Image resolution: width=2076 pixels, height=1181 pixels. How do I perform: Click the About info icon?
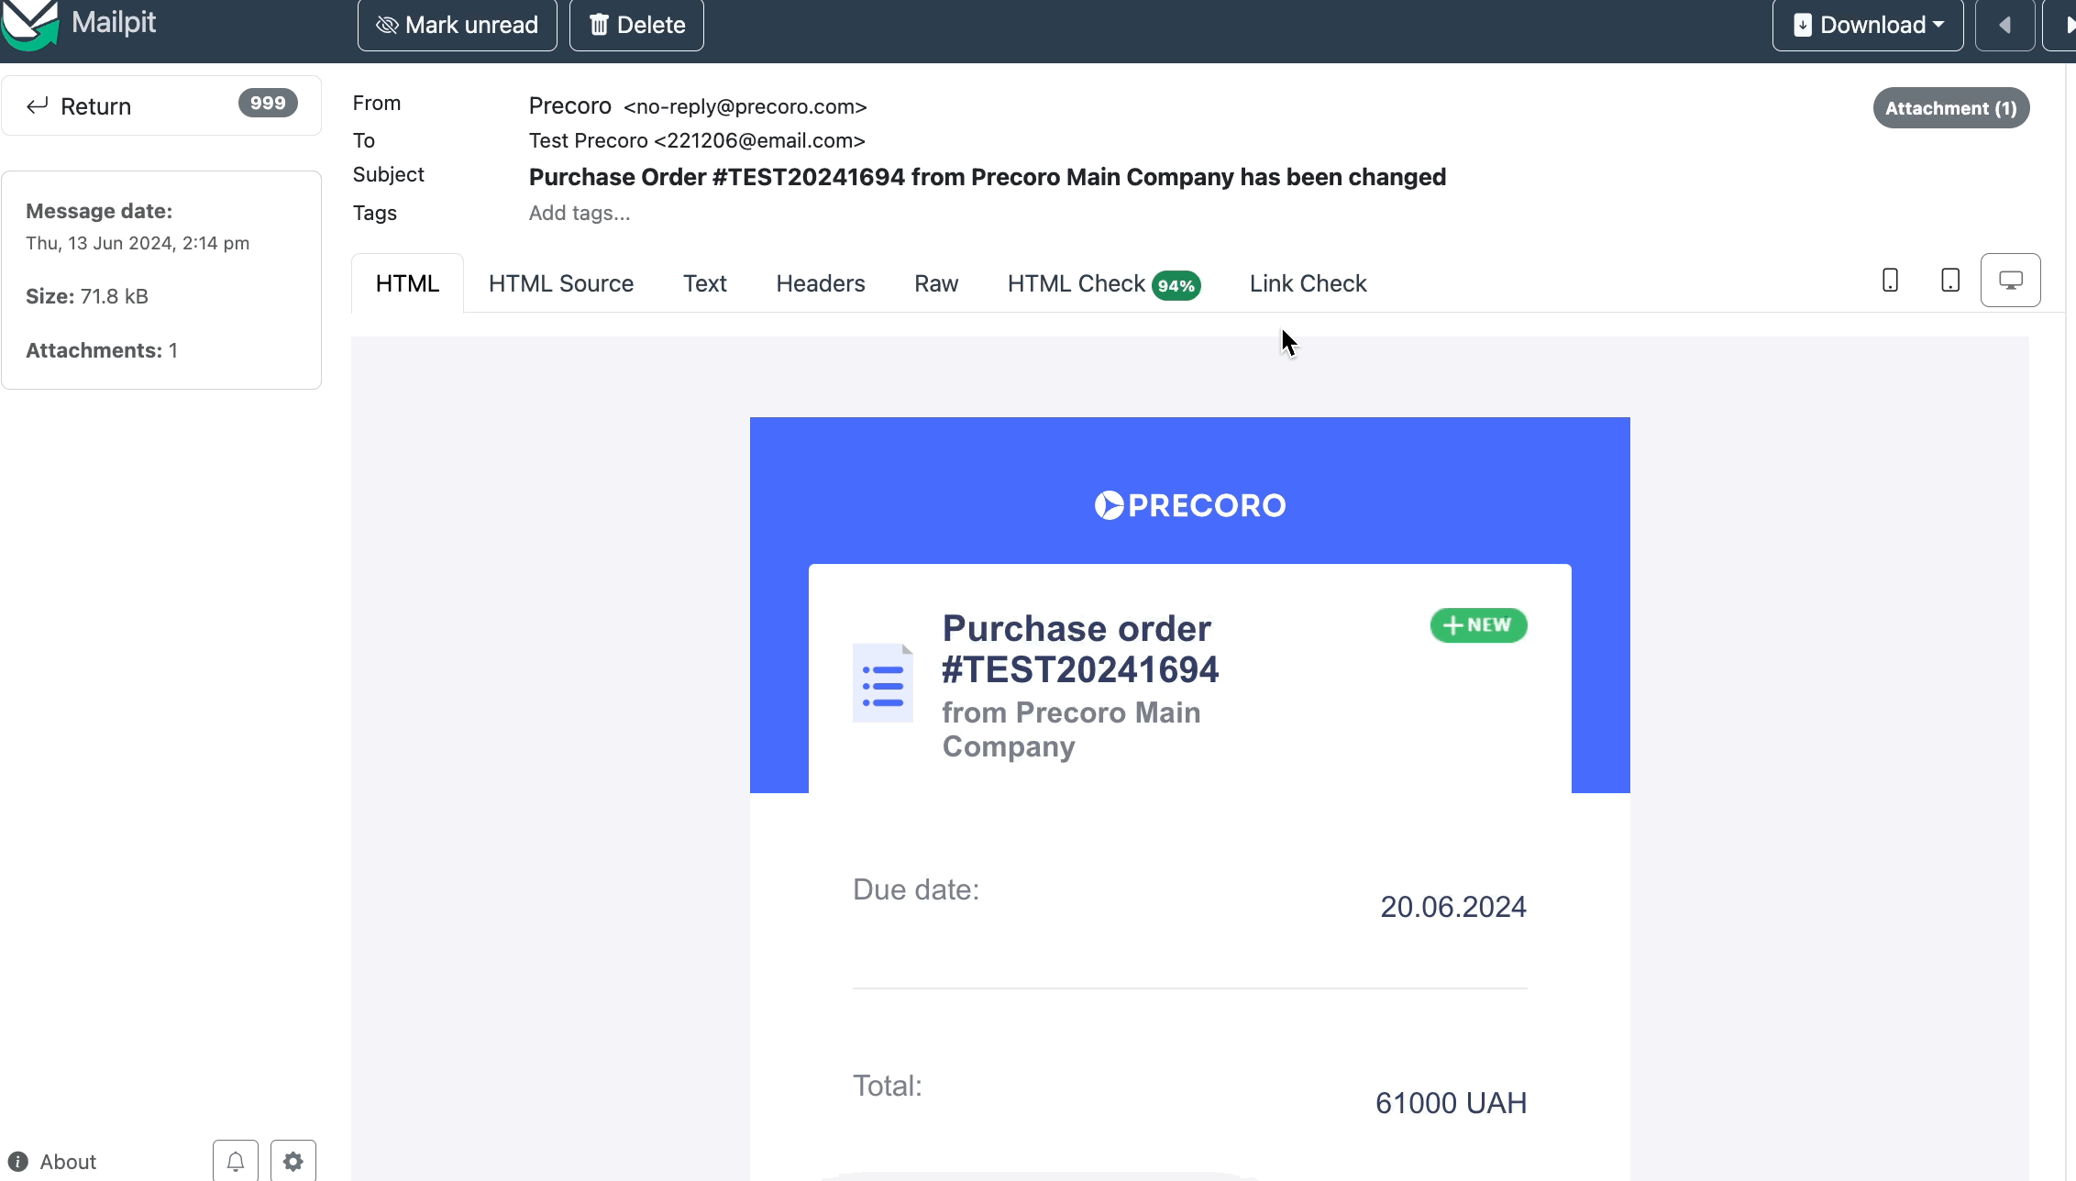(x=18, y=1162)
